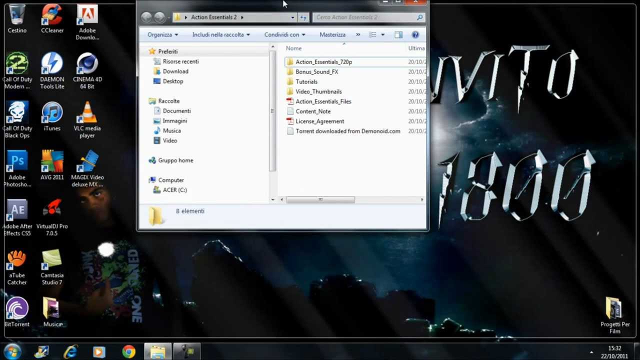This screenshot has height=360, width=640.
Task: Sort by the Nome column header
Action: [x=293, y=48]
